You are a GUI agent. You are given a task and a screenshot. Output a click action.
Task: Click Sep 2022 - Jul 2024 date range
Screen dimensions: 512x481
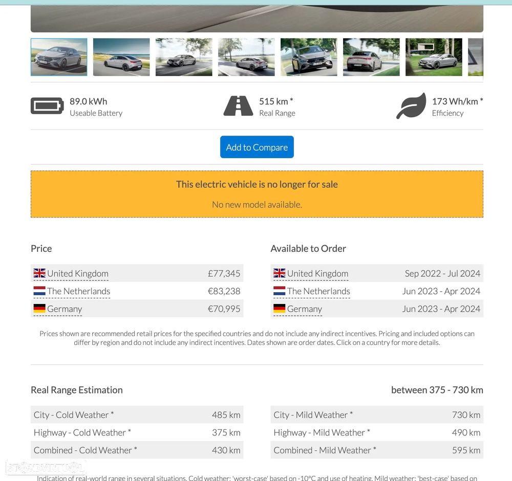[x=442, y=273]
